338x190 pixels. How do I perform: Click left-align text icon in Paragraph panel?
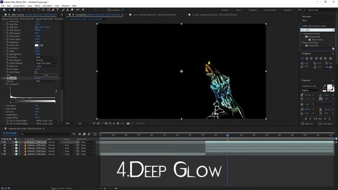(303, 59)
